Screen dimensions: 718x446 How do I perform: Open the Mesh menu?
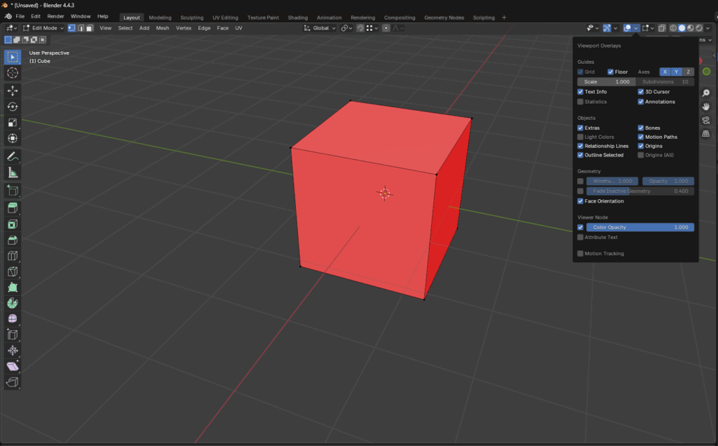point(163,28)
